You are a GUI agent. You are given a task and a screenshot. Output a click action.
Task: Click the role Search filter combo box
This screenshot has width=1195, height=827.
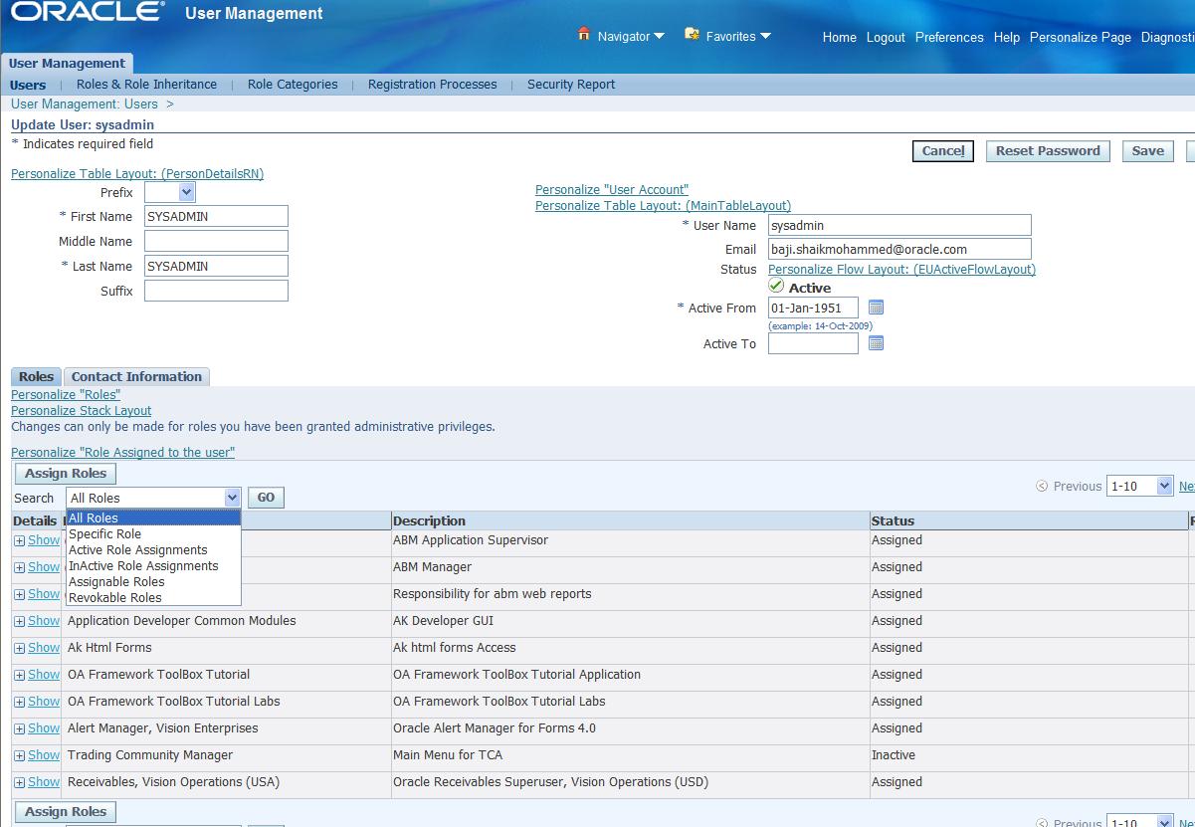pos(153,498)
